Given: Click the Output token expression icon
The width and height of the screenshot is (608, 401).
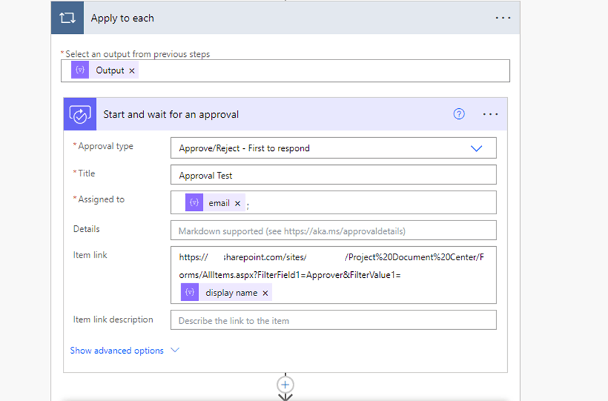Looking at the screenshot, I should coord(80,70).
